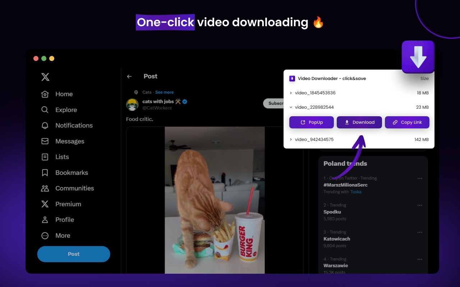Click the Copy Link button
Image resolution: width=460 pixels, height=287 pixels.
(407, 122)
